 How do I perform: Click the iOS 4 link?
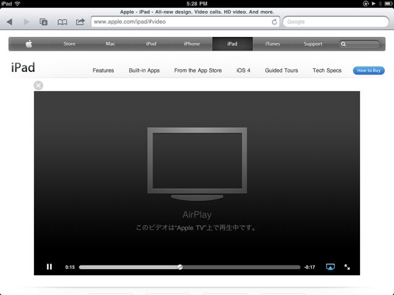tap(243, 71)
